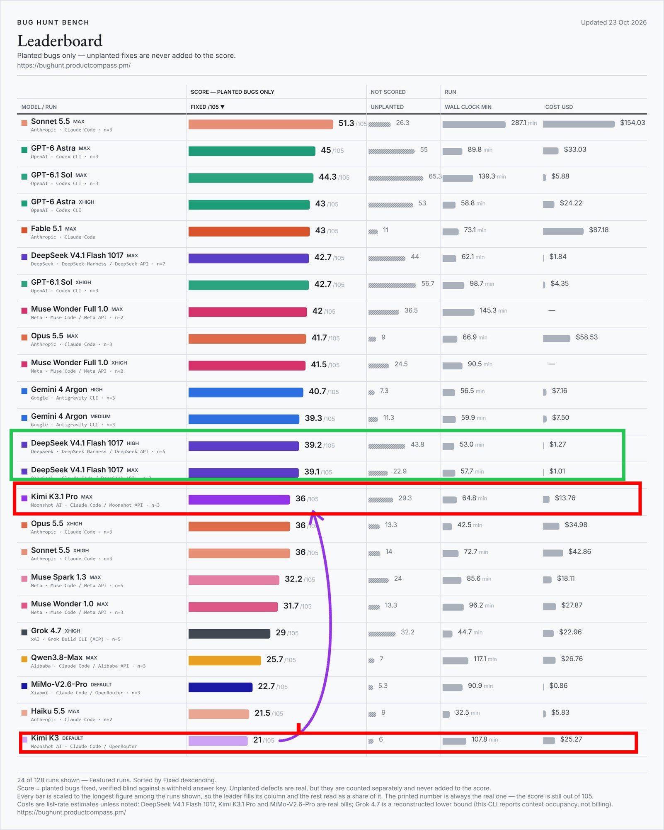Click the Muse Spark 1.3 pink square
664x830 pixels.
point(24,579)
